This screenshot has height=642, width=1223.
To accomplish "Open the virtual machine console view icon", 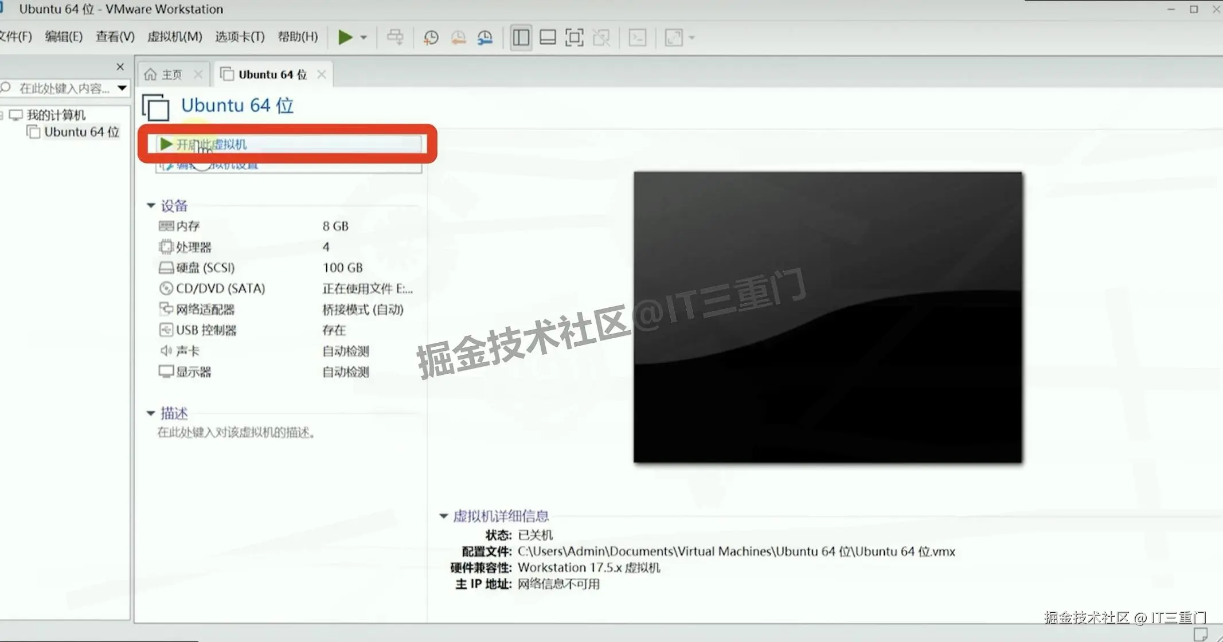I will pyautogui.click(x=638, y=37).
